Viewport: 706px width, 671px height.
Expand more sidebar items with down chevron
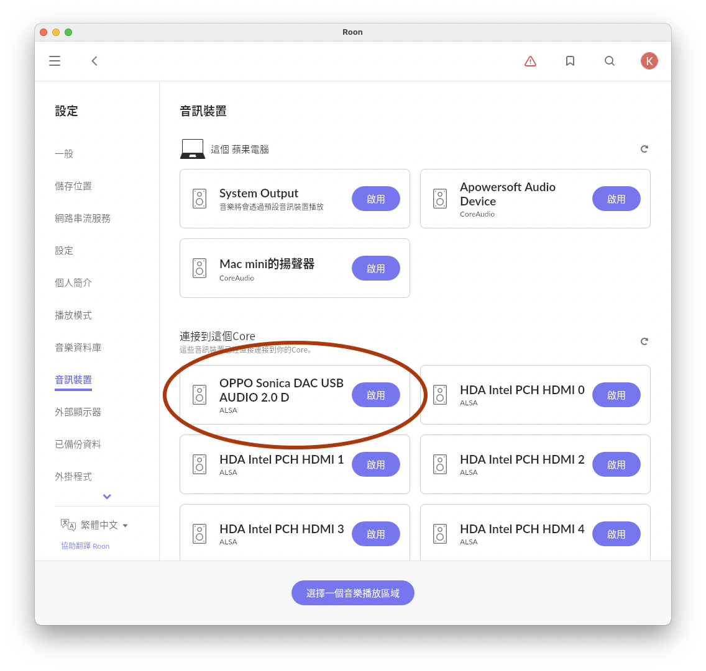click(107, 497)
